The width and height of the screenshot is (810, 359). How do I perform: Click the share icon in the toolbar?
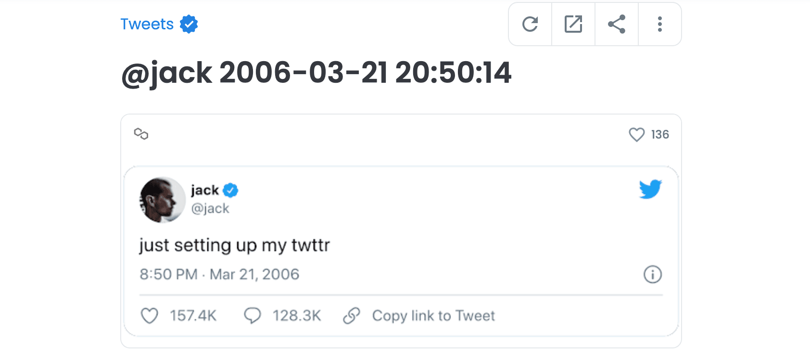616,24
